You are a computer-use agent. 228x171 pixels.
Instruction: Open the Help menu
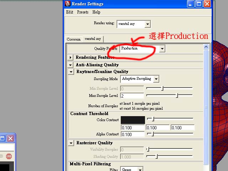[x=96, y=12]
